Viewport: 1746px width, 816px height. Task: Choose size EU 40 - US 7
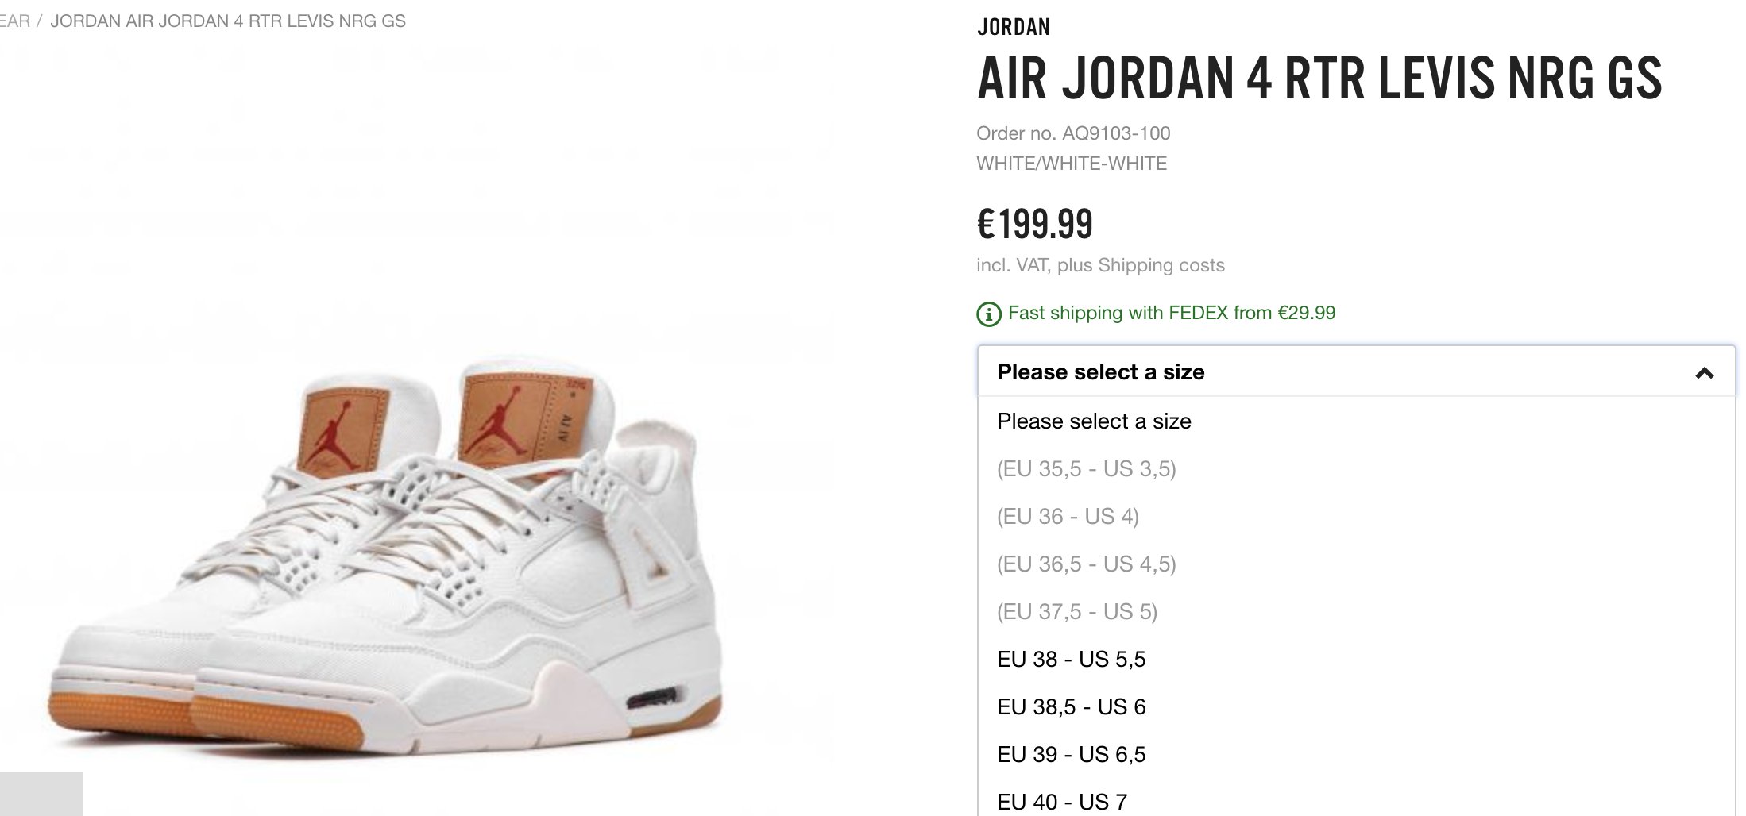1356,799
